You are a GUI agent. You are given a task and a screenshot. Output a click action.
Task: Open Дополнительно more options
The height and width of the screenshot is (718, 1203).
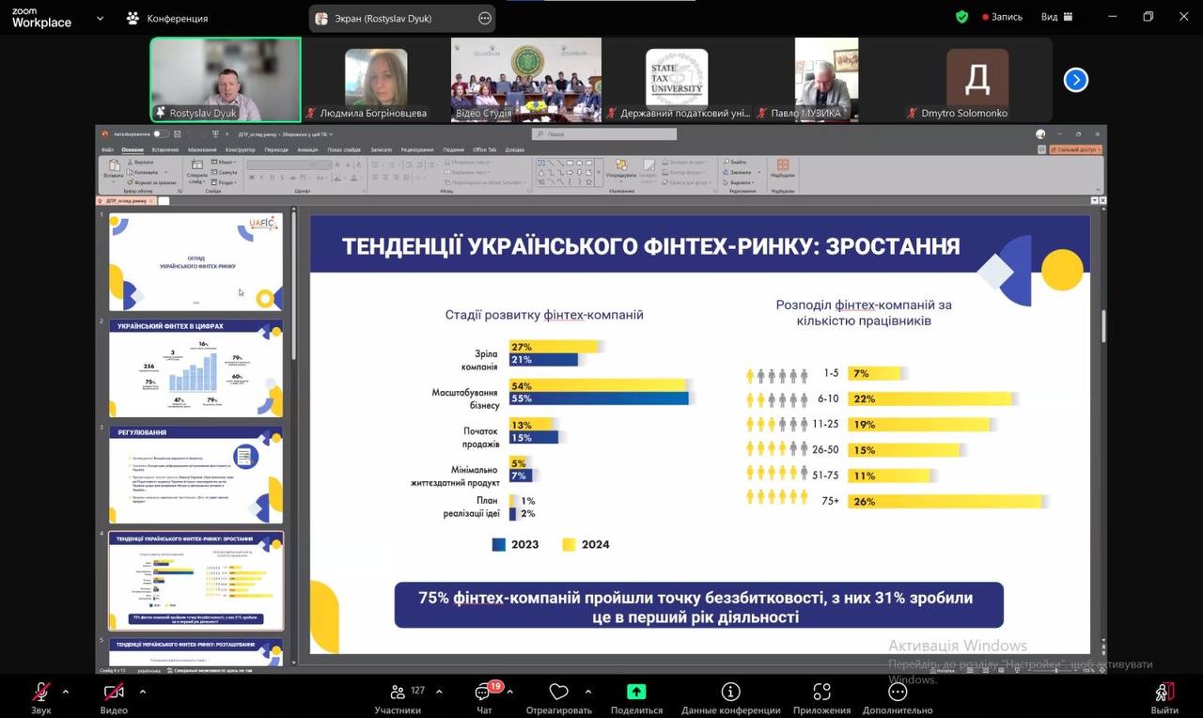coord(898,693)
